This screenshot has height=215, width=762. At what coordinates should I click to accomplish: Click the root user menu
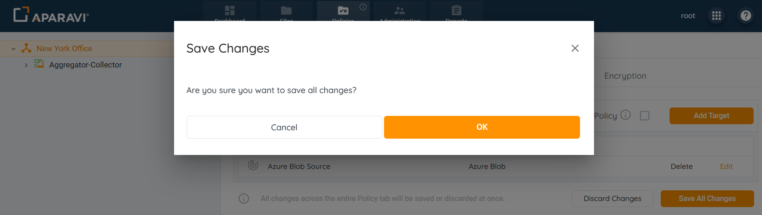point(688,16)
